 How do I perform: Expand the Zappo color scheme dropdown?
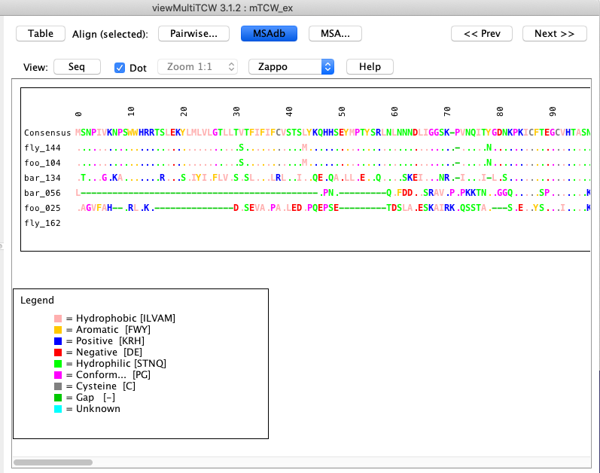291,67
